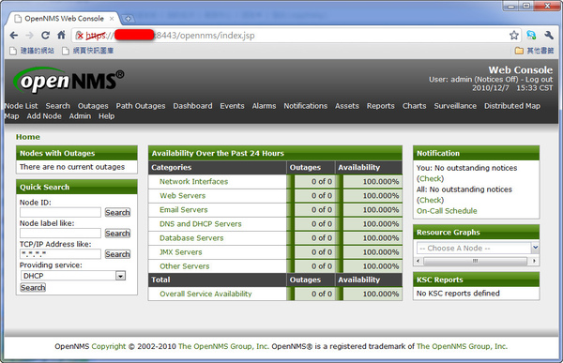The height and width of the screenshot is (363, 563).
Task: Click Add Node in navigation
Action: coord(44,116)
